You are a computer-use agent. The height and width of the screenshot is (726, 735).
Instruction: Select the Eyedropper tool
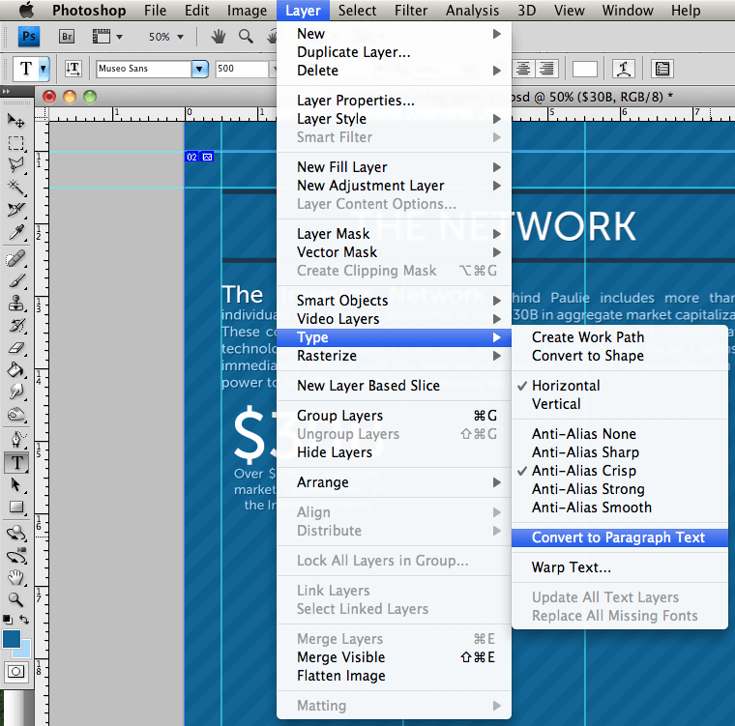click(x=15, y=232)
